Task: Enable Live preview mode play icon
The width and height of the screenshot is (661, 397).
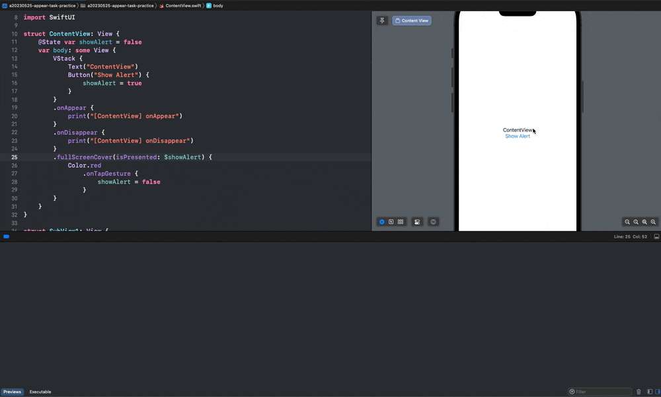Action: point(382,222)
